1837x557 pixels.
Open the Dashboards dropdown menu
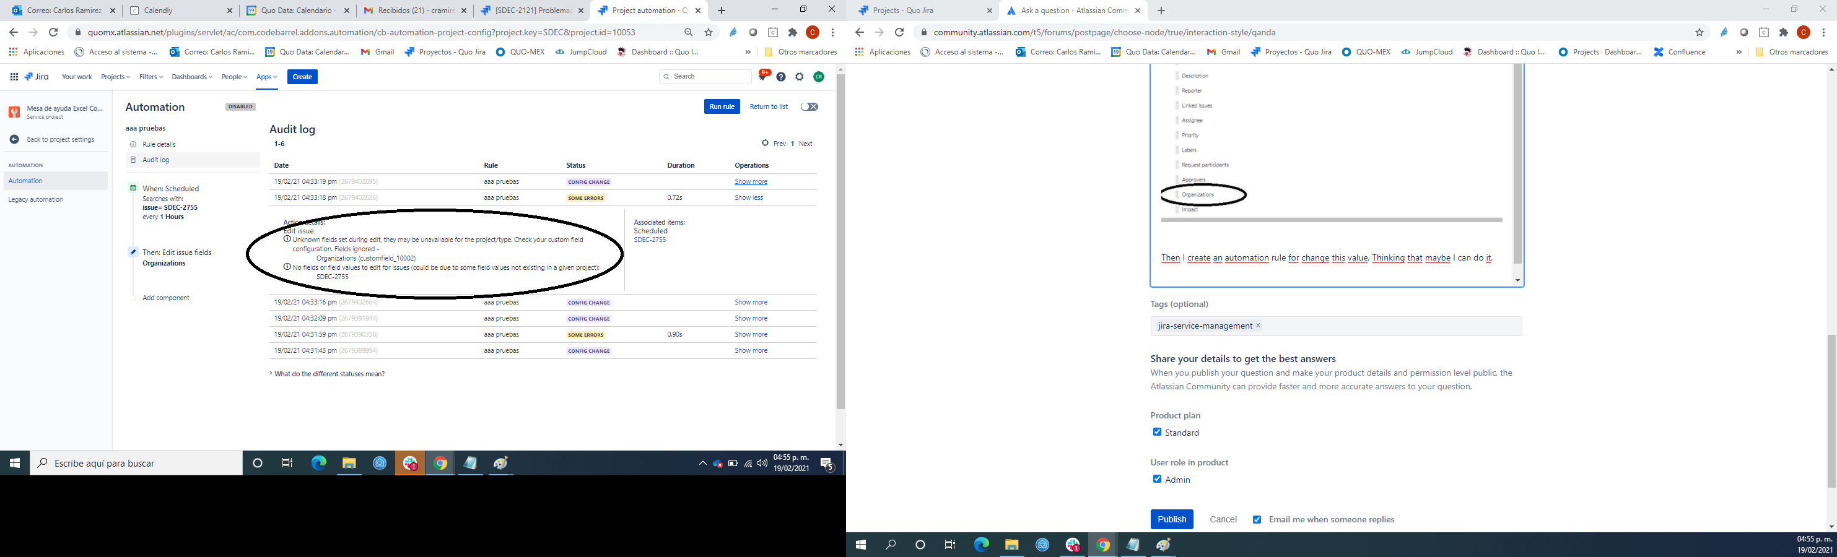pyautogui.click(x=192, y=77)
